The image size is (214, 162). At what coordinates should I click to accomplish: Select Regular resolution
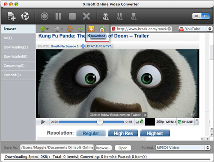tap(91, 133)
